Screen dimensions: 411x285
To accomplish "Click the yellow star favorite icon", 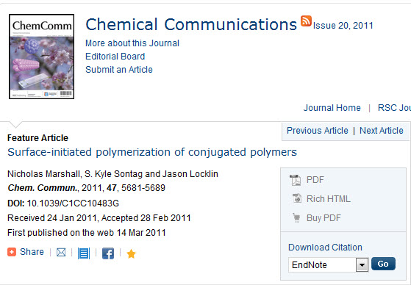I will tap(131, 254).
